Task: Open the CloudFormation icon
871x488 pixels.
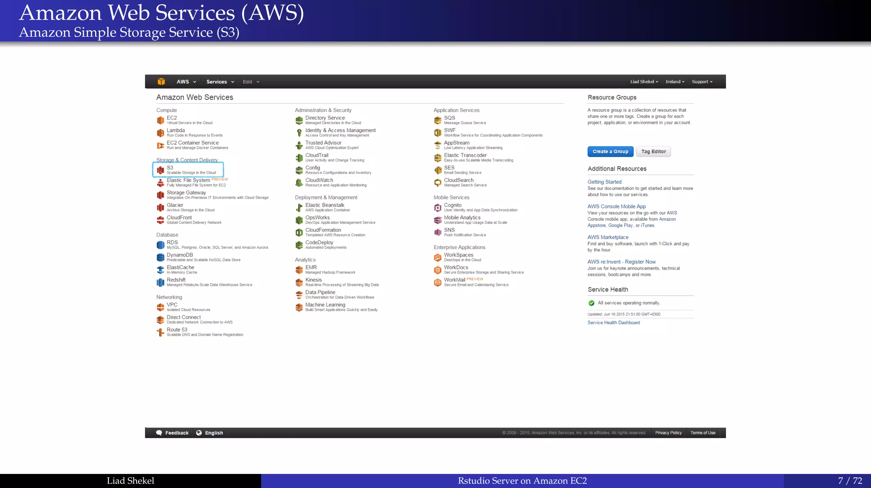Action: pyautogui.click(x=299, y=232)
